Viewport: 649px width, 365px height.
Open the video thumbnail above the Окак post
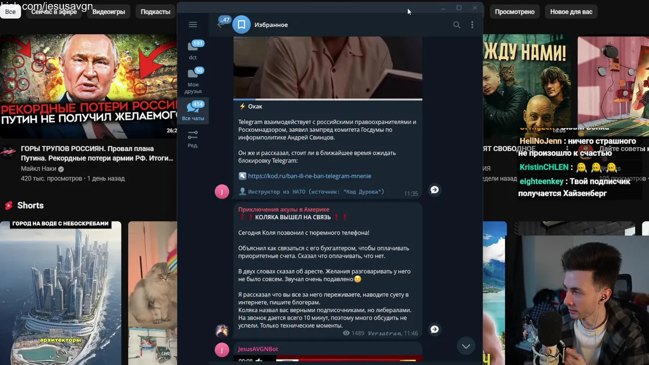pyautogui.click(x=328, y=67)
